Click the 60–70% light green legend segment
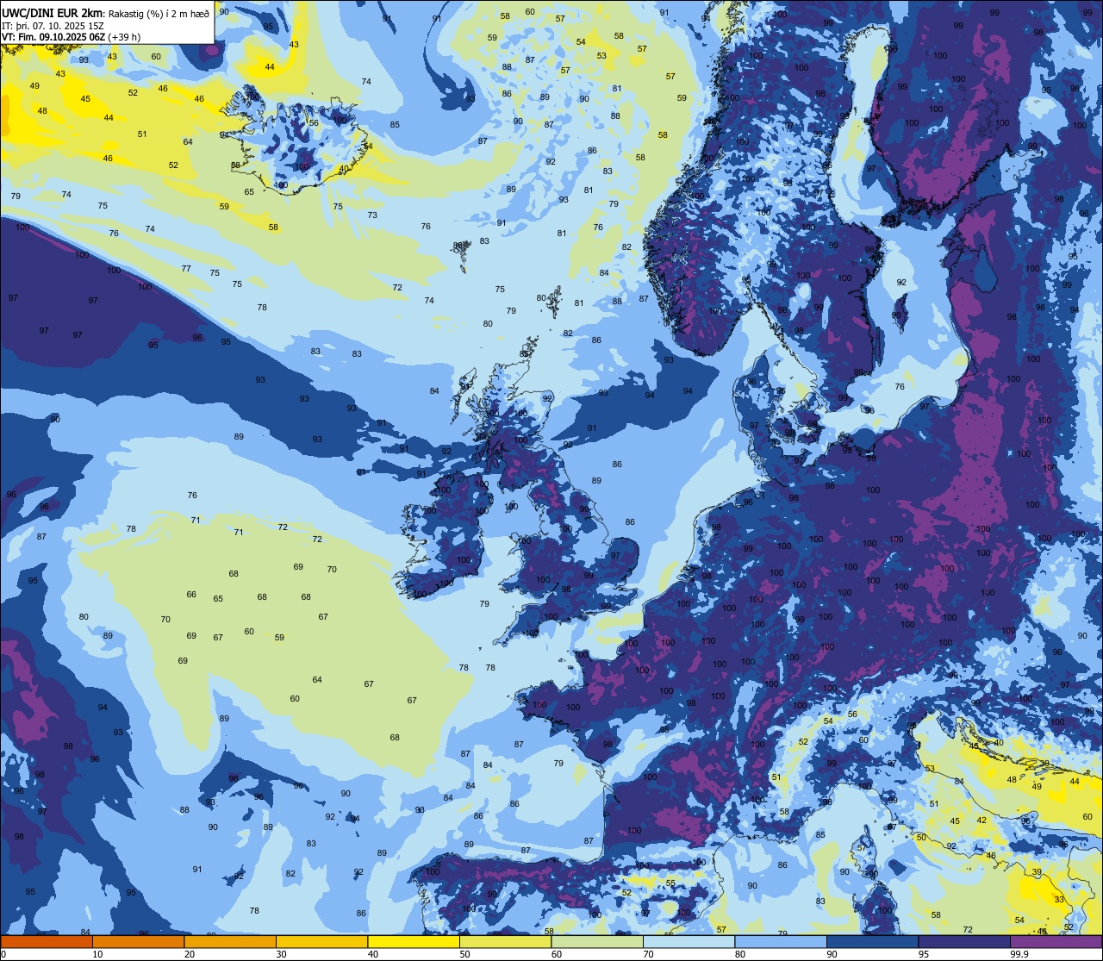This screenshot has width=1103, height=961. [x=597, y=941]
